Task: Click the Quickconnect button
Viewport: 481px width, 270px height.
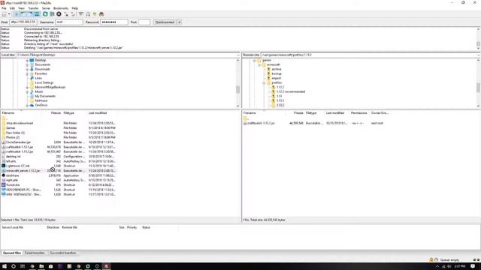Action: tap(165, 22)
